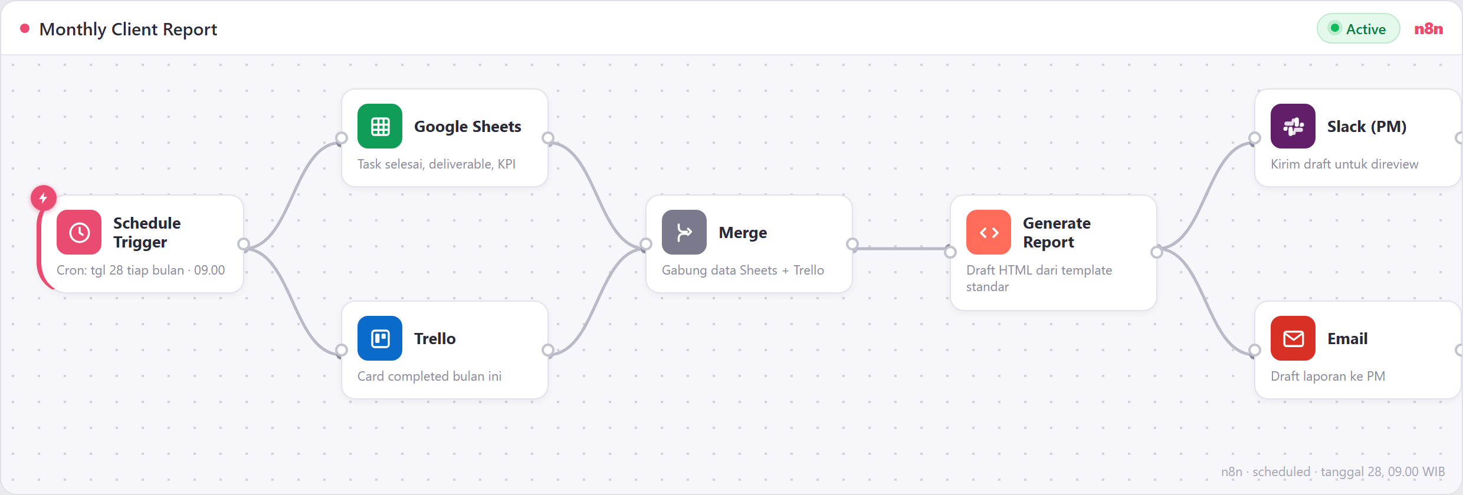Screen dimensions: 1463x495
Task: Click 'Gabung data Sheets + Trello' description
Action: (743, 270)
